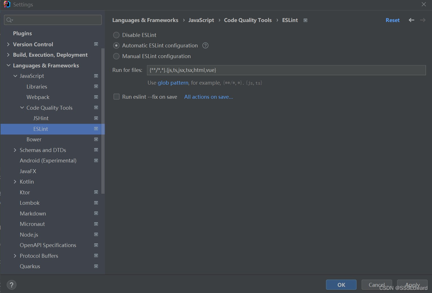Expand Schemas and DTDs node
Screen dimensions: 432x293
tap(15, 150)
